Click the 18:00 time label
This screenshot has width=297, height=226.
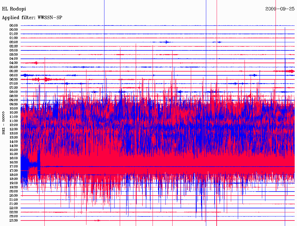tap(13, 175)
